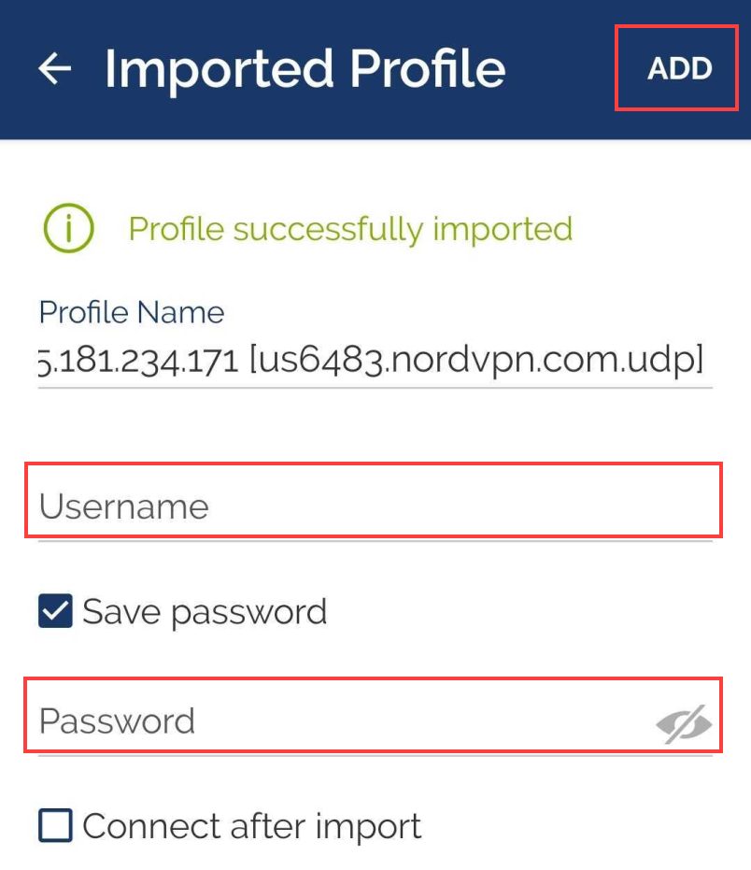751x870 pixels.
Task: Uncheck the Save password checkbox
Action: [x=56, y=612]
